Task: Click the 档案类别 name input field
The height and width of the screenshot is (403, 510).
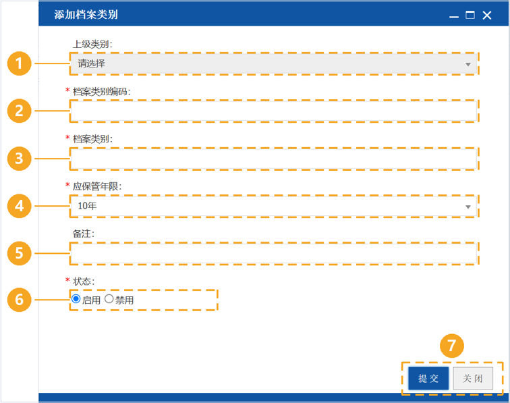Action: [x=274, y=159]
